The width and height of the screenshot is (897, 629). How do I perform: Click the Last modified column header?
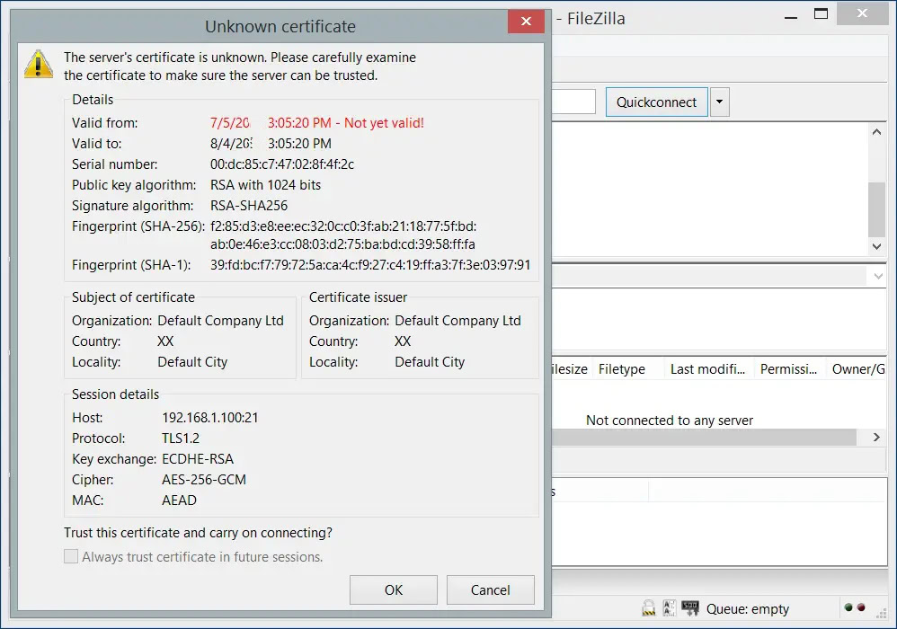707,368
